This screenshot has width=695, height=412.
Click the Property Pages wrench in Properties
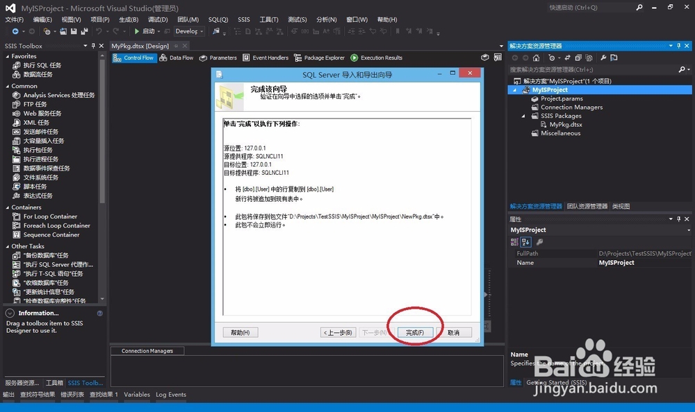pyautogui.click(x=539, y=241)
